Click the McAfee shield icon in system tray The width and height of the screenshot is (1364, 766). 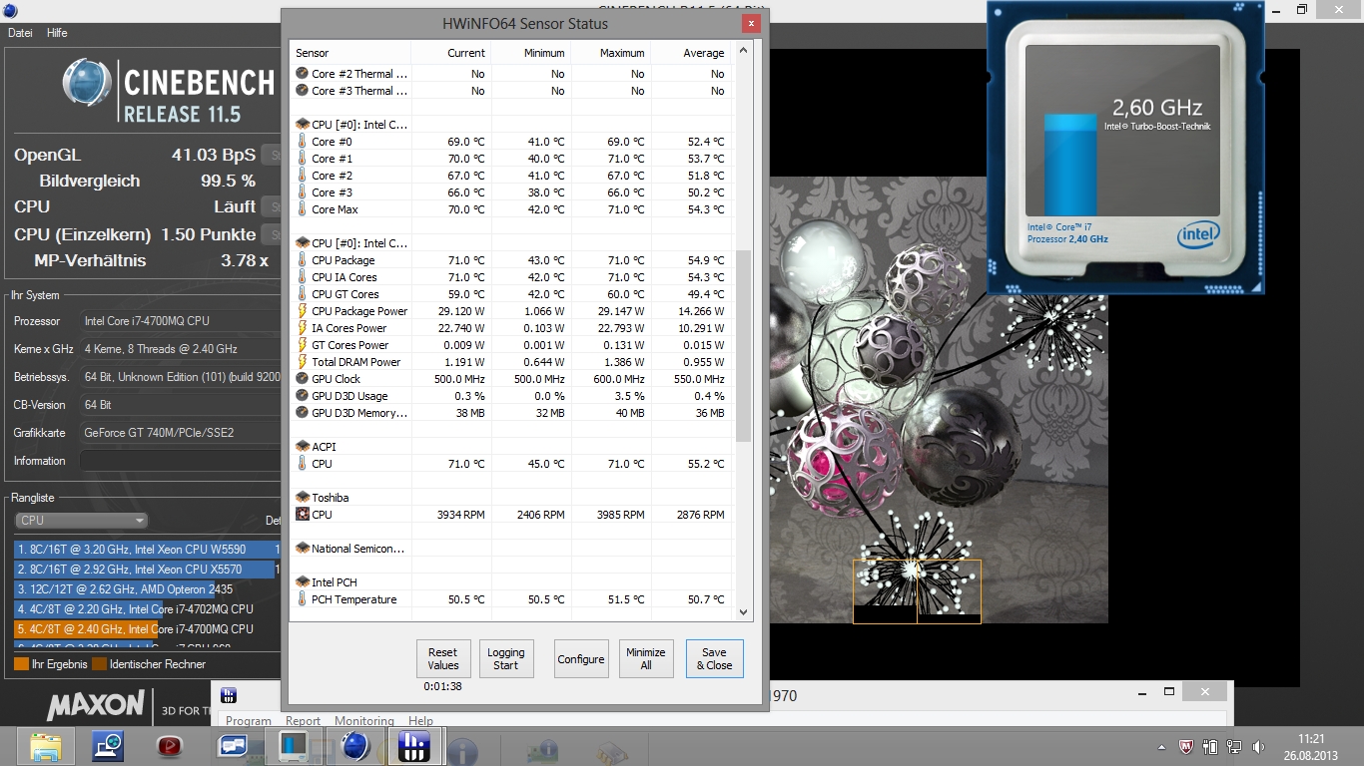(x=1186, y=747)
